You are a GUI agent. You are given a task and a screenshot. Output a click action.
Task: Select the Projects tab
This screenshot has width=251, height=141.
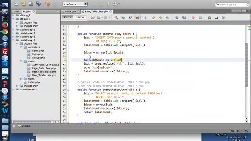click(x=27, y=11)
